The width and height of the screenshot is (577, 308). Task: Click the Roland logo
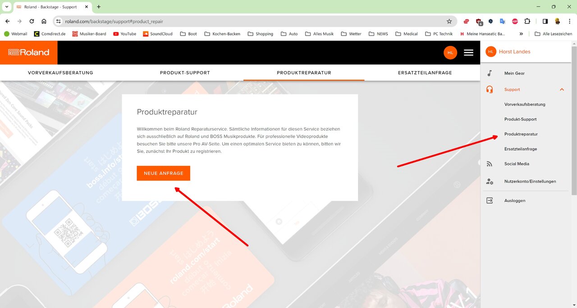[28, 52]
